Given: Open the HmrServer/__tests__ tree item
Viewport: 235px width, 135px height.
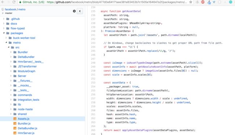Looking at the screenshot, I should (x=31, y=62).
